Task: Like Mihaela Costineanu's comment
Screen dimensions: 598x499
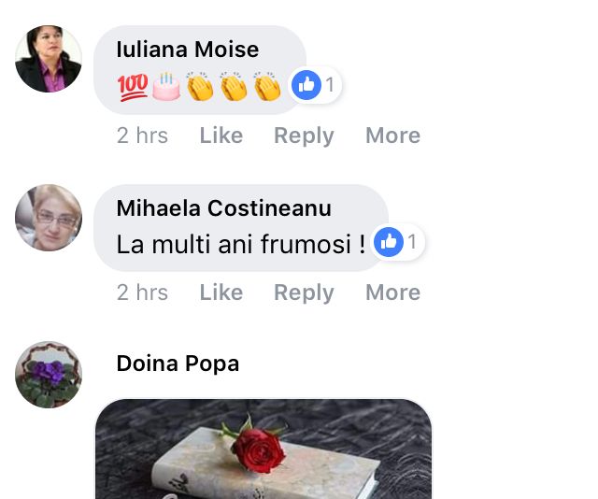Action: click(x=221, y=292)
